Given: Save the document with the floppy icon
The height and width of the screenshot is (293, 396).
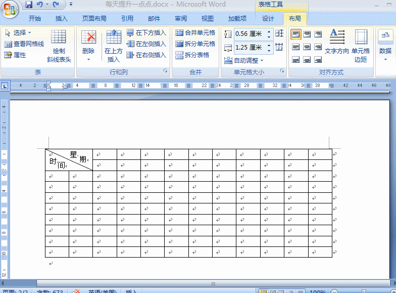Looking at the screenshot, I should 29,4.
